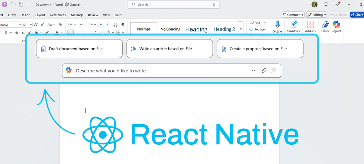Open the Copilot pane from the ribbon

coord(336,27)
